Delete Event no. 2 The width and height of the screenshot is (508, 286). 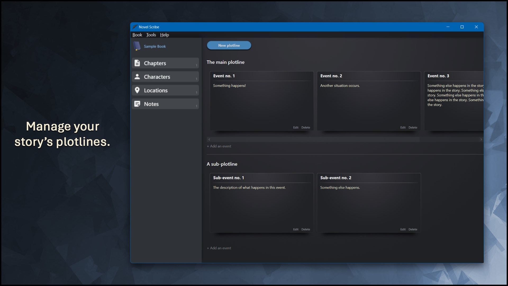pyautogui.click(x=413, y=127)
